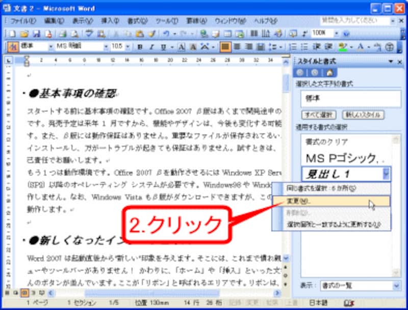Open the highlight color tool
This screenshot has width=408, height=310.
[x=343, y=46]
